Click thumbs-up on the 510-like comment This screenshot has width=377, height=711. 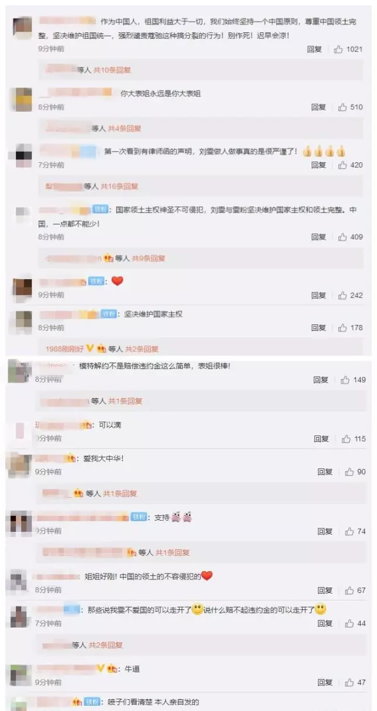pyautogui.click(x=342, y=107)
